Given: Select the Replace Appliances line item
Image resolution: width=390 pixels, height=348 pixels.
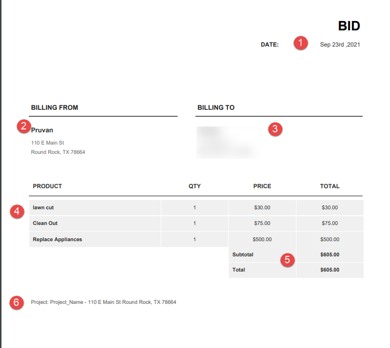Looking at the screenshot, I should tap(57, 240).
